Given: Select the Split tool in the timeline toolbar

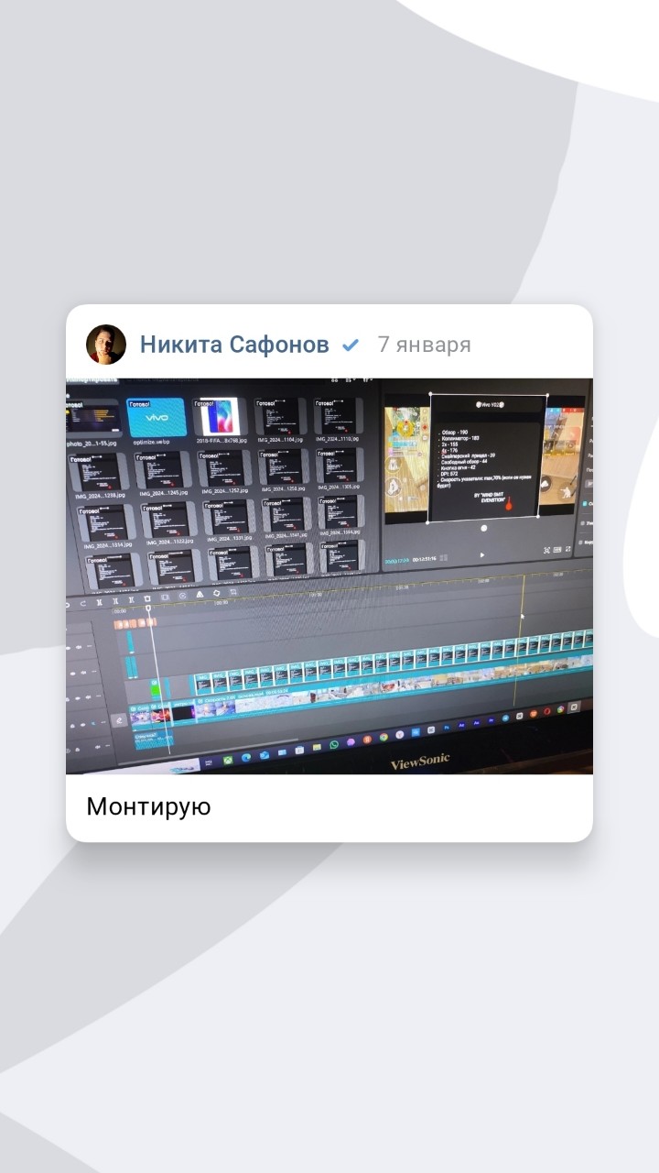Looking at the screenshot, I should (x=100, y=602).
